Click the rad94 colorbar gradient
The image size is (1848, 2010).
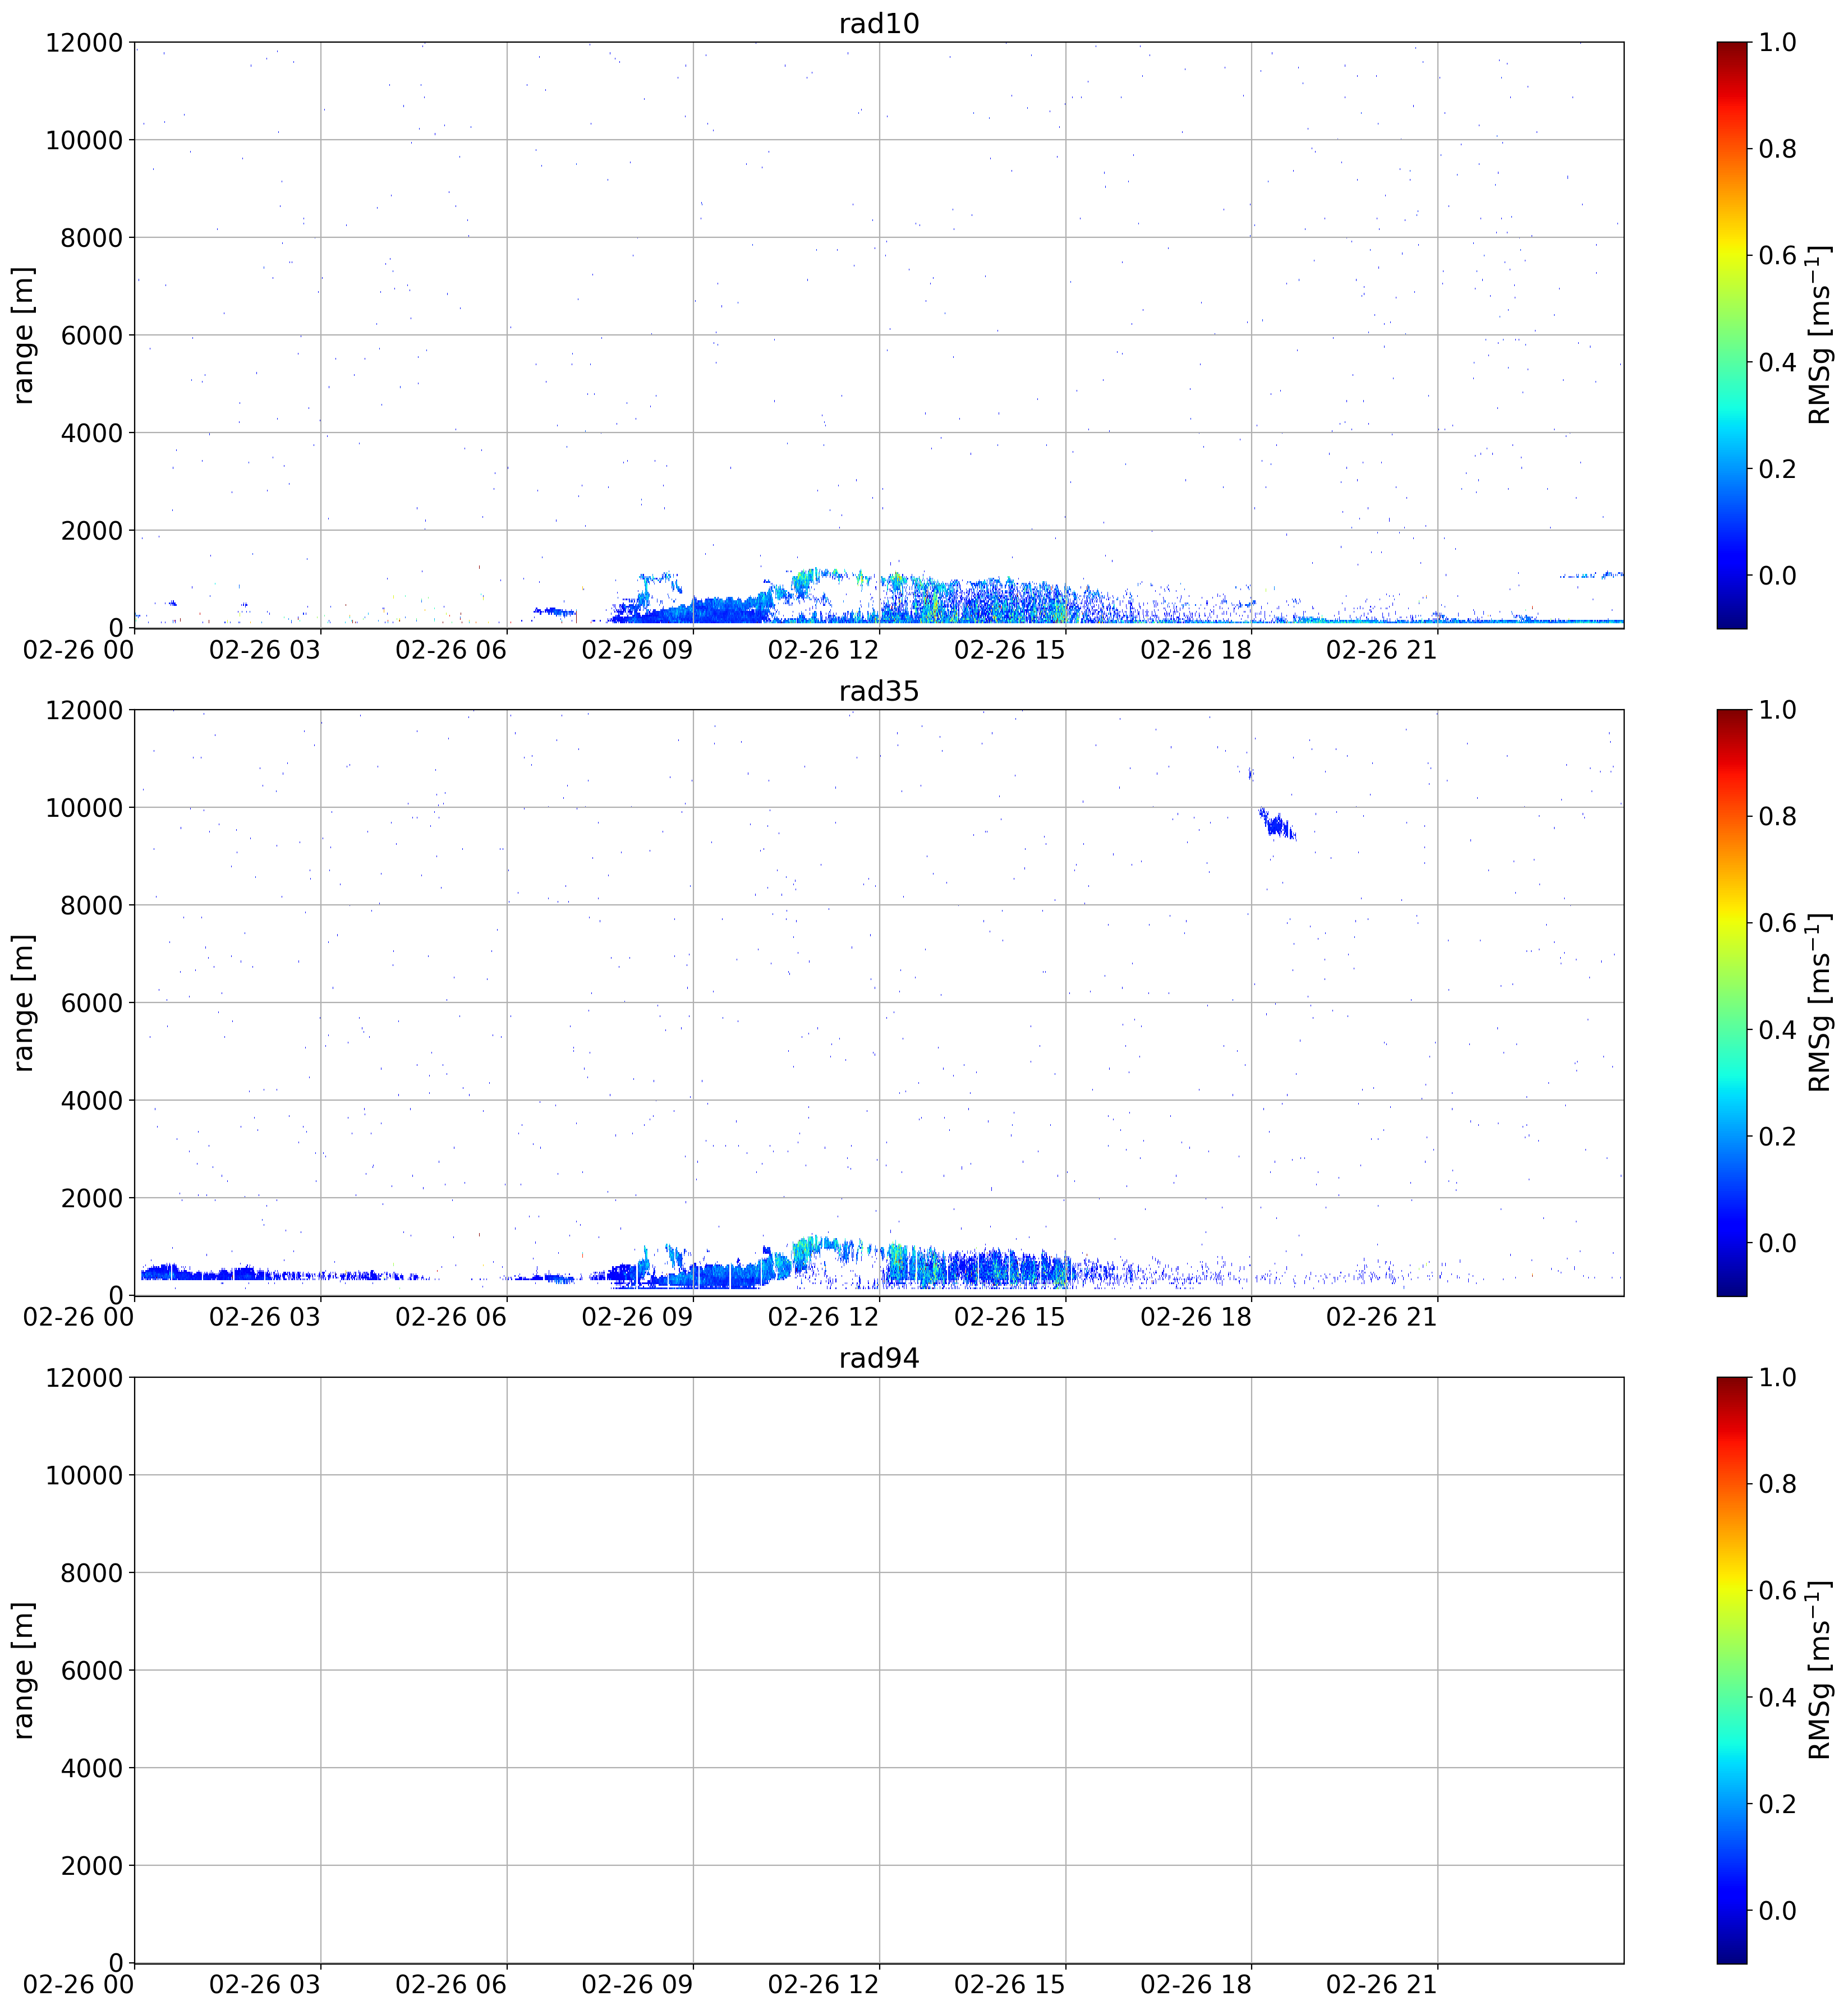[1731, 1670]
